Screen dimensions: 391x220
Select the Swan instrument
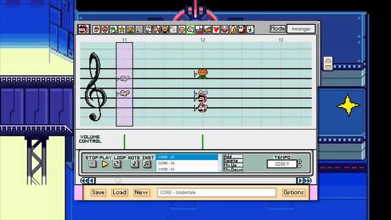coord(173,29)
